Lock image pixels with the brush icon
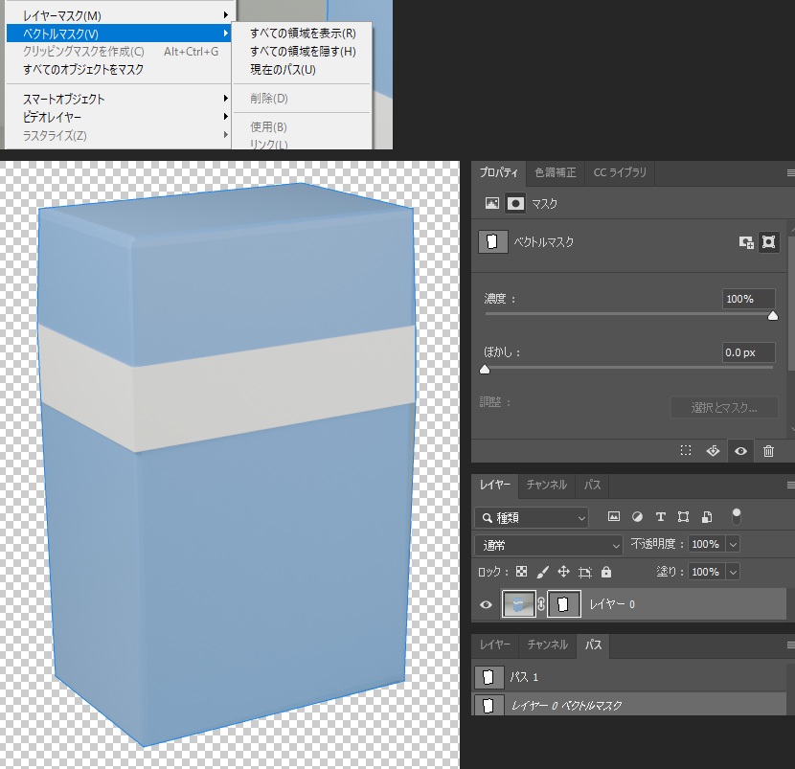This screenshot has width=795, height=769. click(x=542, y=573)
